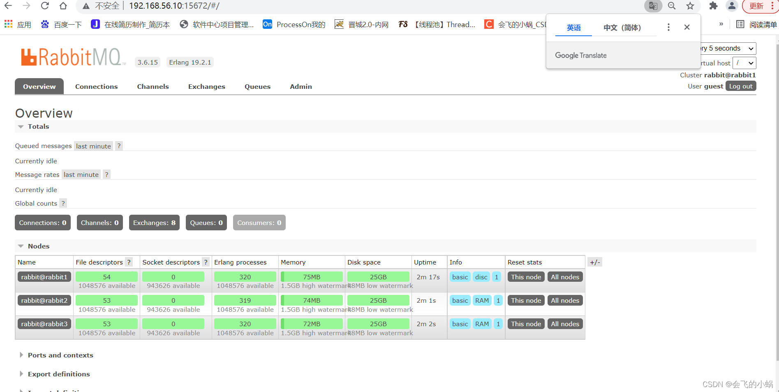Open Translate popup options three-dot menu
Screen dimensions: 779x392
click(x=668, y=27)
